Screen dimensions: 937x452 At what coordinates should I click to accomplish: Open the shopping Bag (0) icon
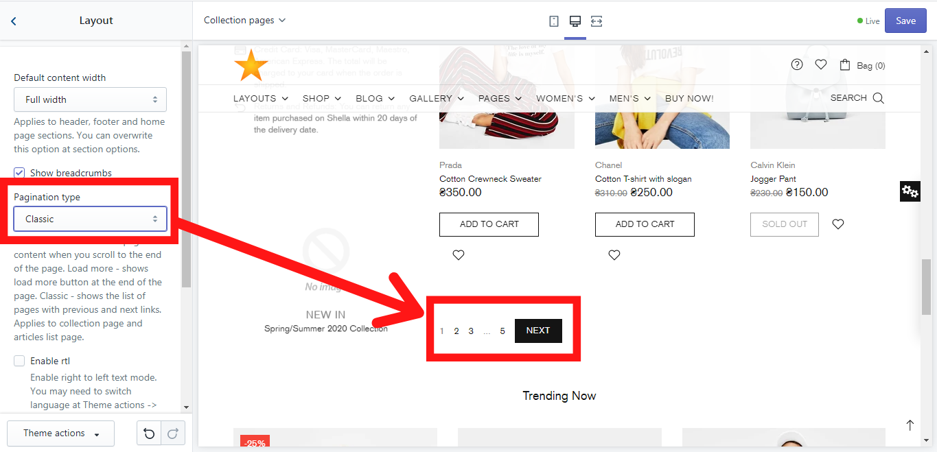pyautogui.click(x=862, y=65)
